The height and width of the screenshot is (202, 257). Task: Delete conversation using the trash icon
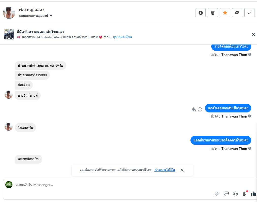(x=213, y=13)
